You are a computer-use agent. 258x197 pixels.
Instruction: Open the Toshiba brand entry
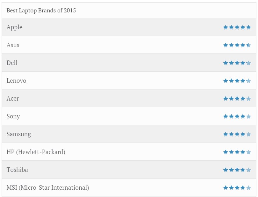click(x=17, y=170)
